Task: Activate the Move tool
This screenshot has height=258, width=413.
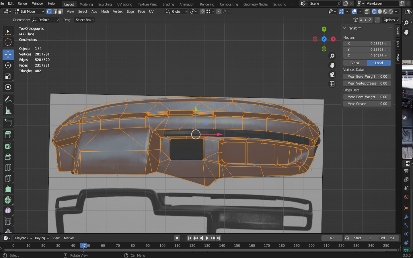Action: 8,54
